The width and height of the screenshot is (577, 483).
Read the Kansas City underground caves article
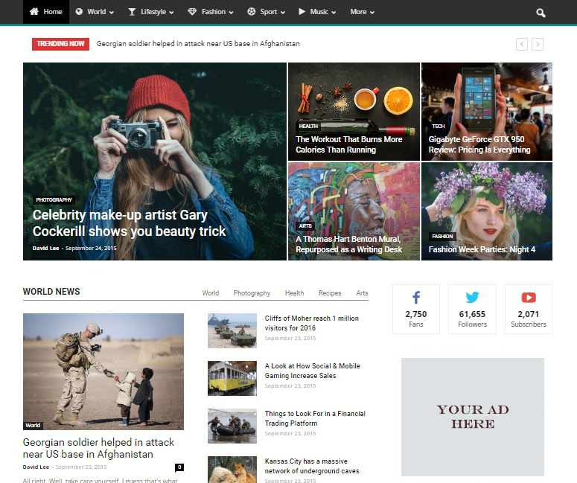click(x=311, y=466)
